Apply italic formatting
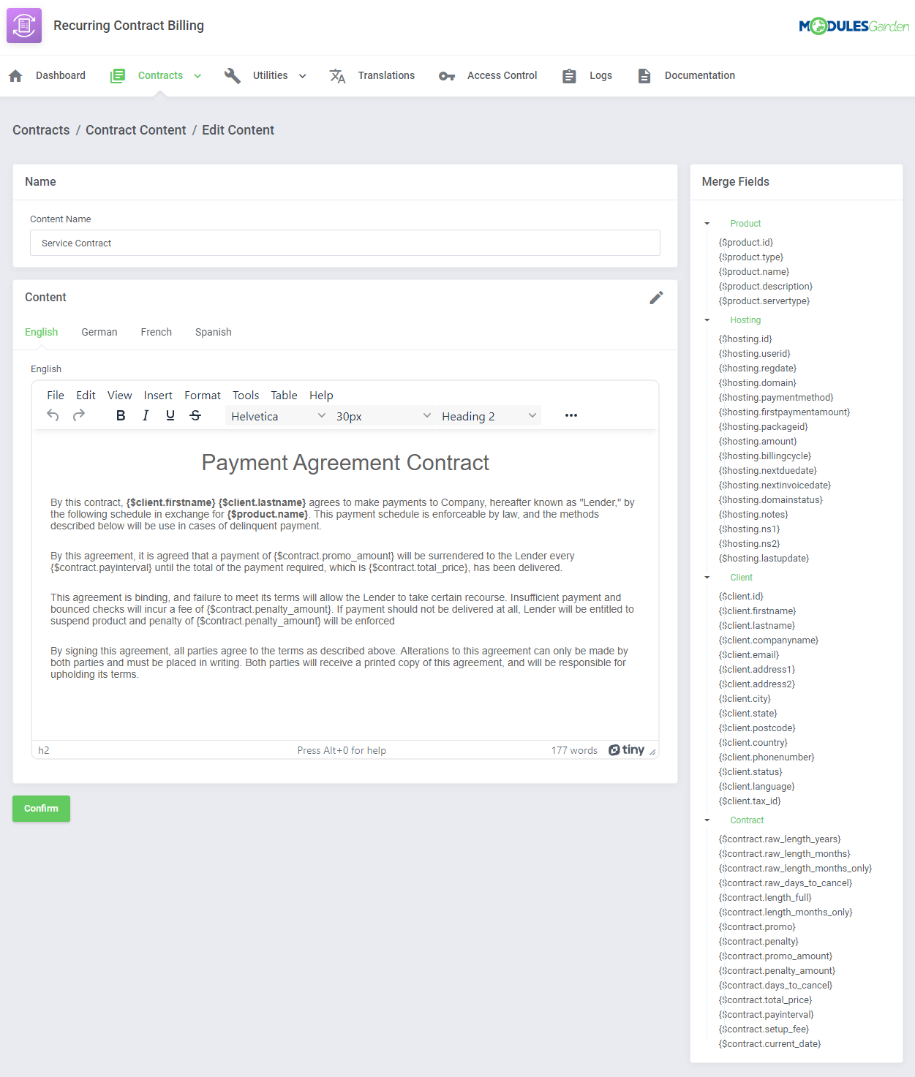Screen dimensions: 915x1077 [x=145, y=415]
